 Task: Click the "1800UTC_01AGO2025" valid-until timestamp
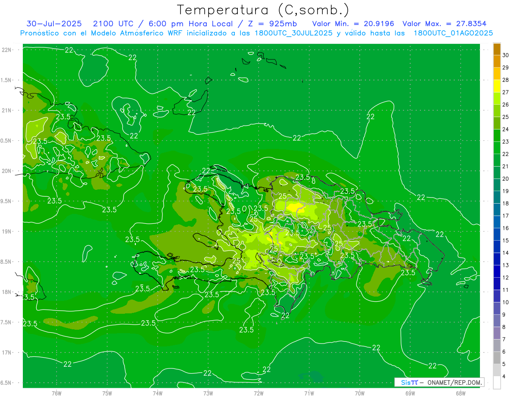pyautogui.click(x=453, y=33)
